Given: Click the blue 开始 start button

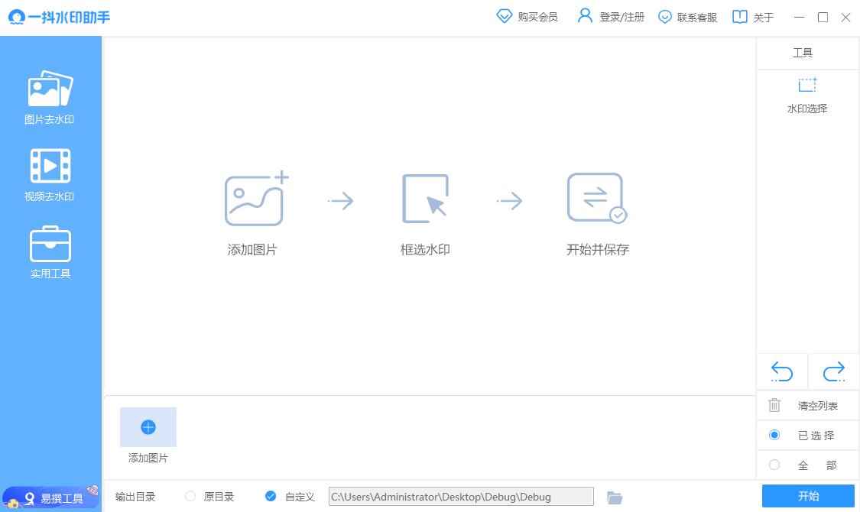Looking at the screenshot, I should pyautogui.click(x=808, y=496).
